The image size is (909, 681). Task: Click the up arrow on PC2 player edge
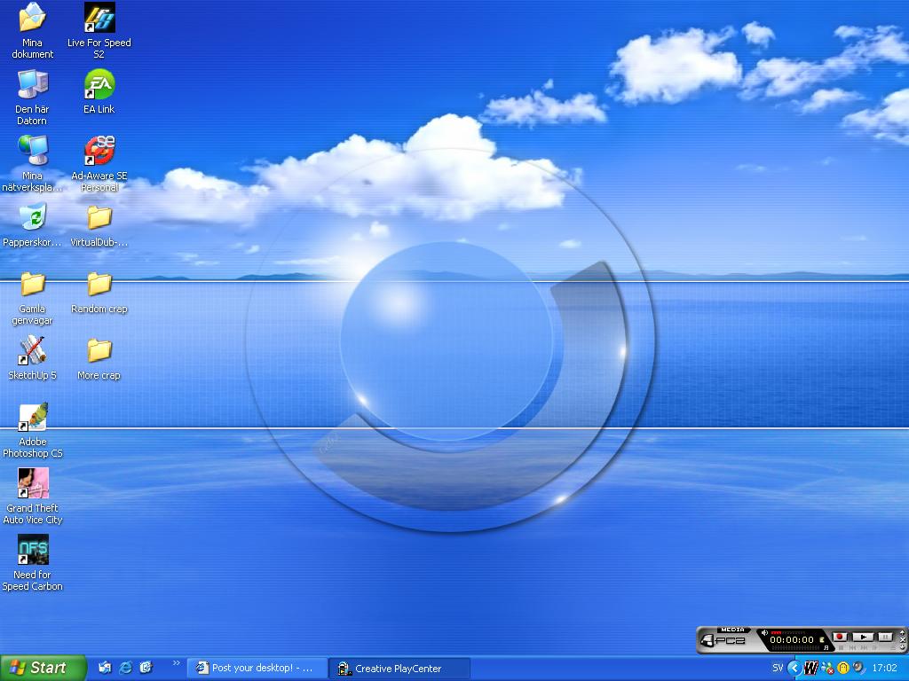(x=903, y=632)
